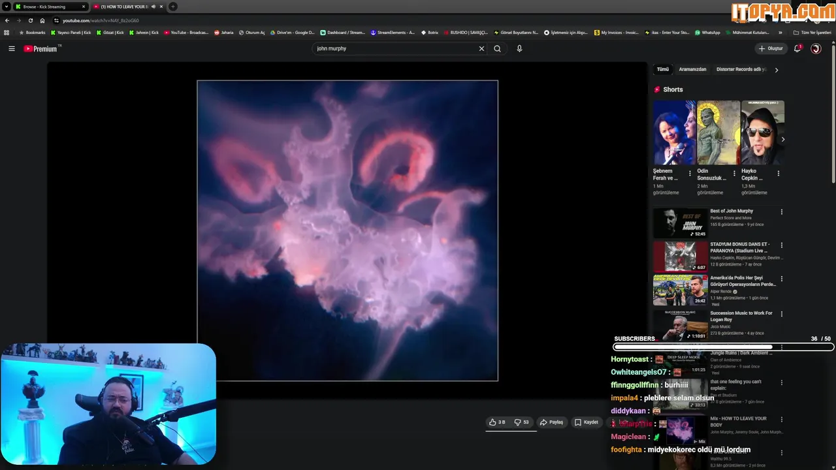
Task: Open Hayko Cepkin short thumbnail
Action: point(762,132)
